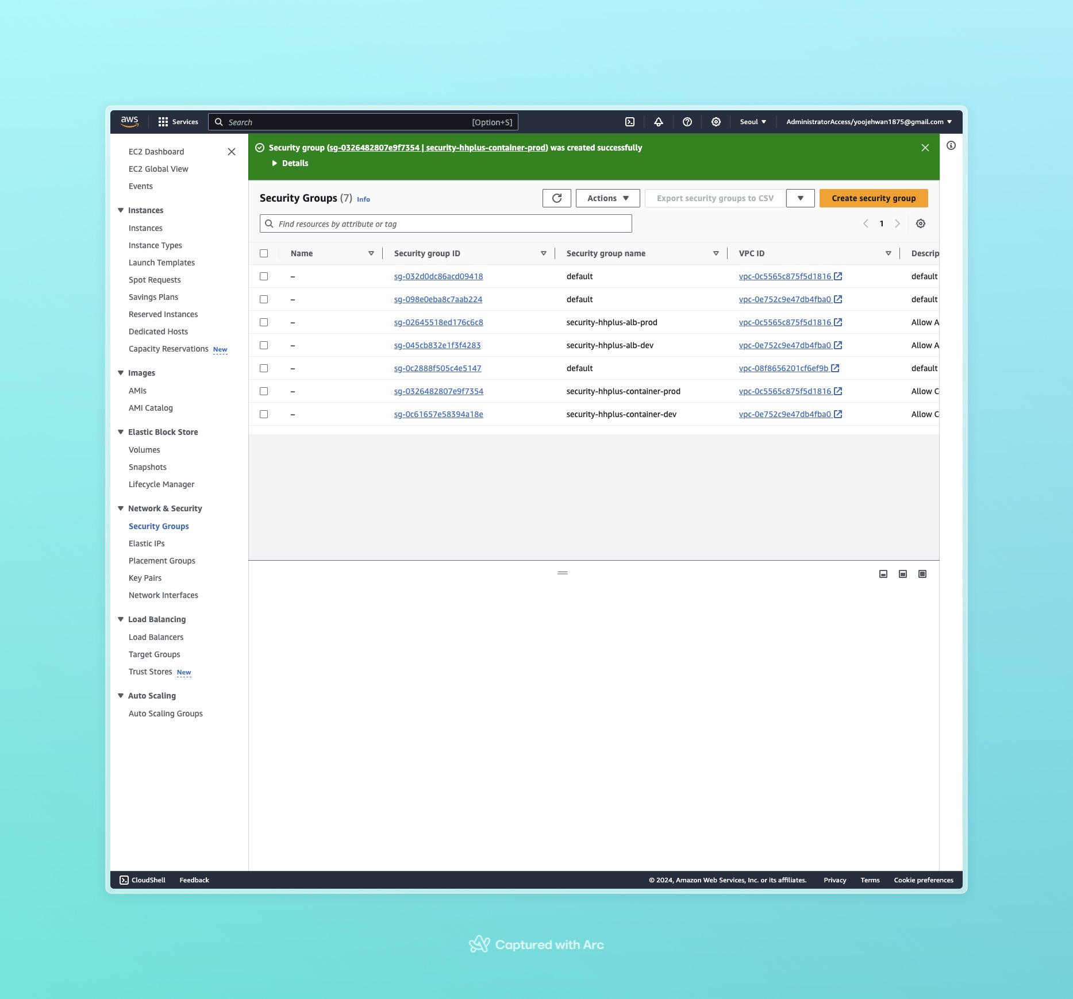Check the security-hhplus-alb-prod row

point(264,322)
